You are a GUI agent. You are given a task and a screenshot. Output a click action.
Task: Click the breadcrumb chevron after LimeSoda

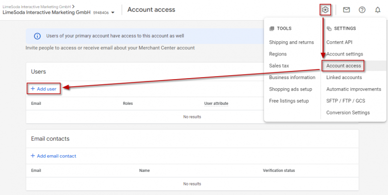click(74, 7)
